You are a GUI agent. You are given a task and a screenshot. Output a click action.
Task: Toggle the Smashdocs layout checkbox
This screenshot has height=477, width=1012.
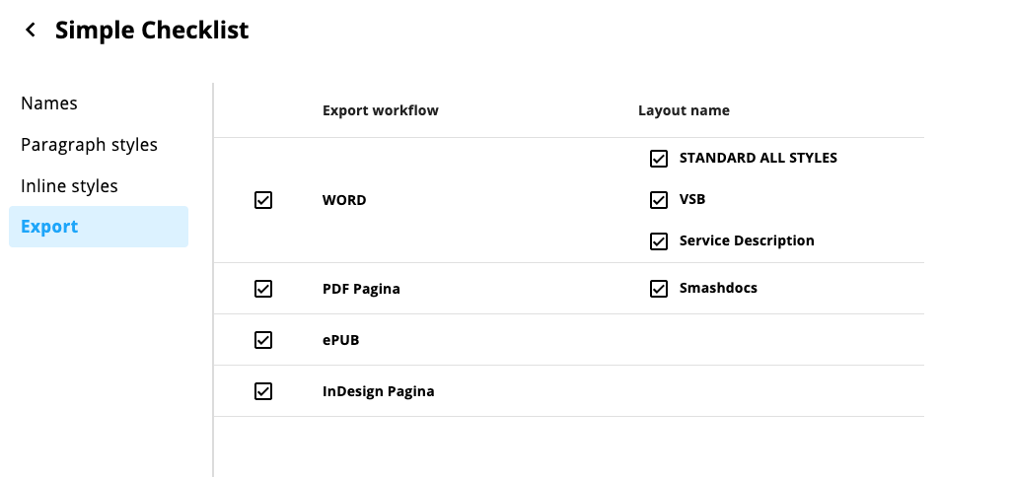tap(658, 289)
